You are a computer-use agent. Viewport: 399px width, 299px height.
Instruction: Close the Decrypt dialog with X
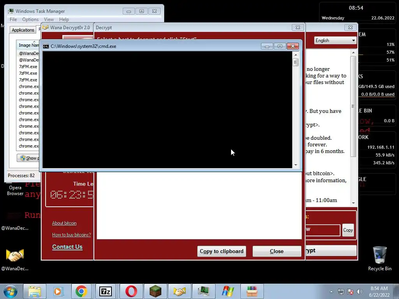point(298,28)
